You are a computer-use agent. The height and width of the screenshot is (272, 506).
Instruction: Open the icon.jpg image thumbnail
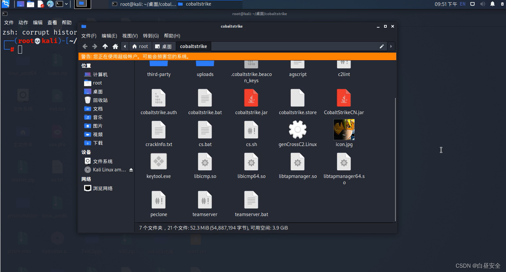[x=344, y=130]
